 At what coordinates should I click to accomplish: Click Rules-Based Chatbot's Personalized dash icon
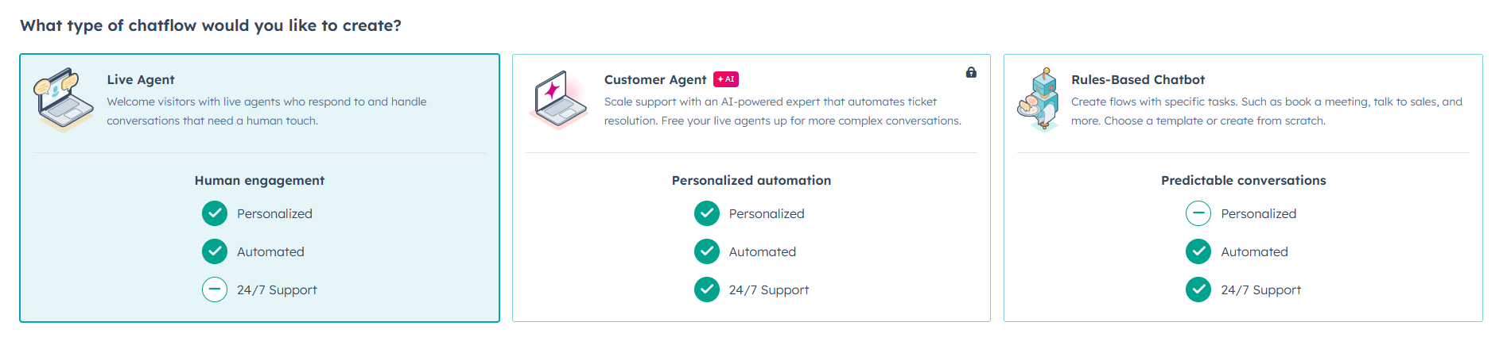click(1198, 213)
